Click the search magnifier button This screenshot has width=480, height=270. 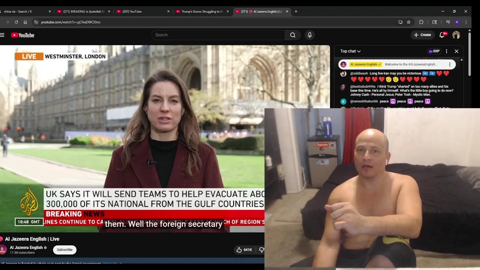[292, 35]
